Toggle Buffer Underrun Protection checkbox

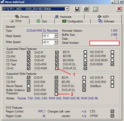coord(28,90)
